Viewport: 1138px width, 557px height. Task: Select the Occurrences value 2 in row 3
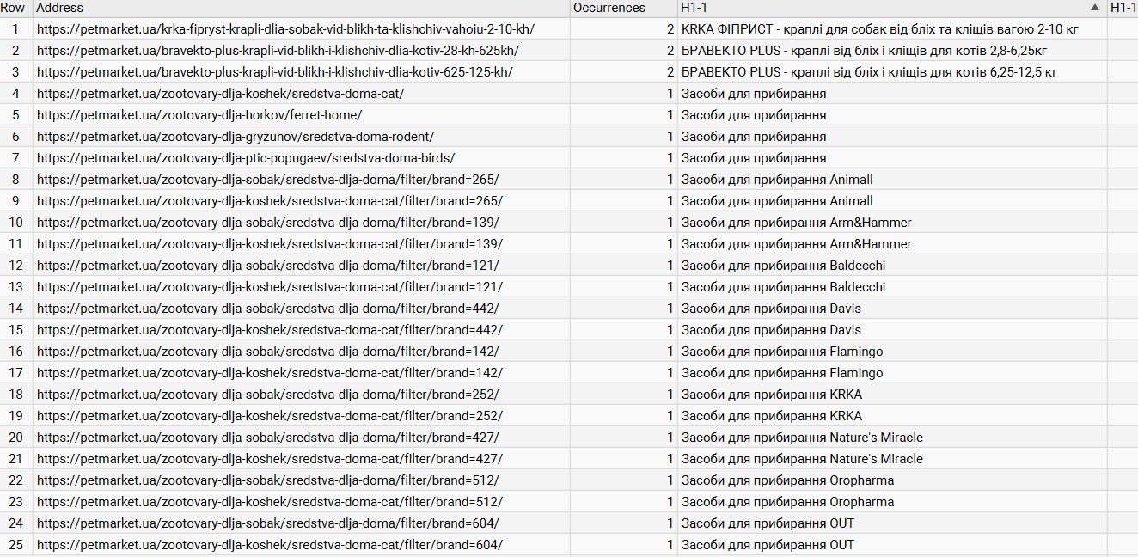click(x=623, y=71)
